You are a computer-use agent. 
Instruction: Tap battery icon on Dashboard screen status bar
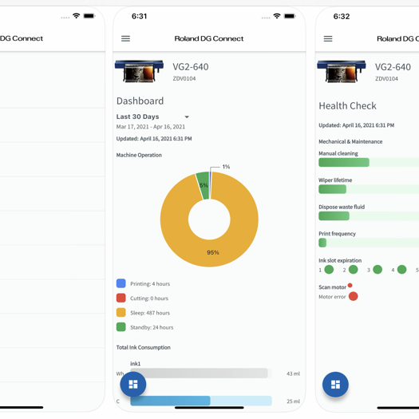tap(290, 16)
